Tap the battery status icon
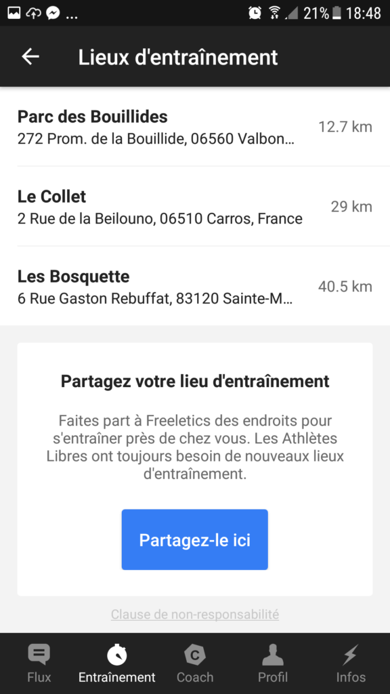The width and height of the screenshot is (390, 694). point(337,13)
